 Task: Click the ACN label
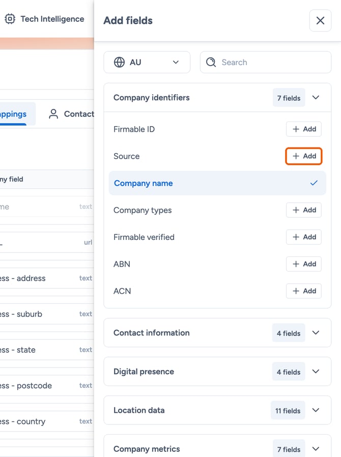(122, 291)
